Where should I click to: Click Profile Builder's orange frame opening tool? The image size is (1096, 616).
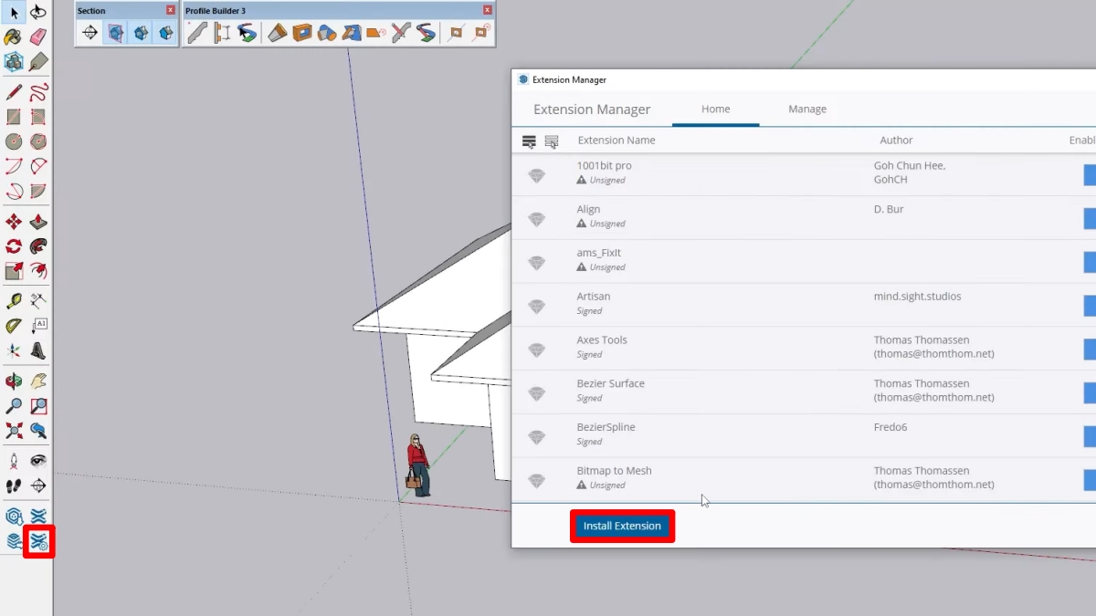(x=302, y=33)
